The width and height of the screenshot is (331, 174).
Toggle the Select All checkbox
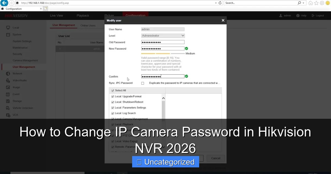coord(113,90)
